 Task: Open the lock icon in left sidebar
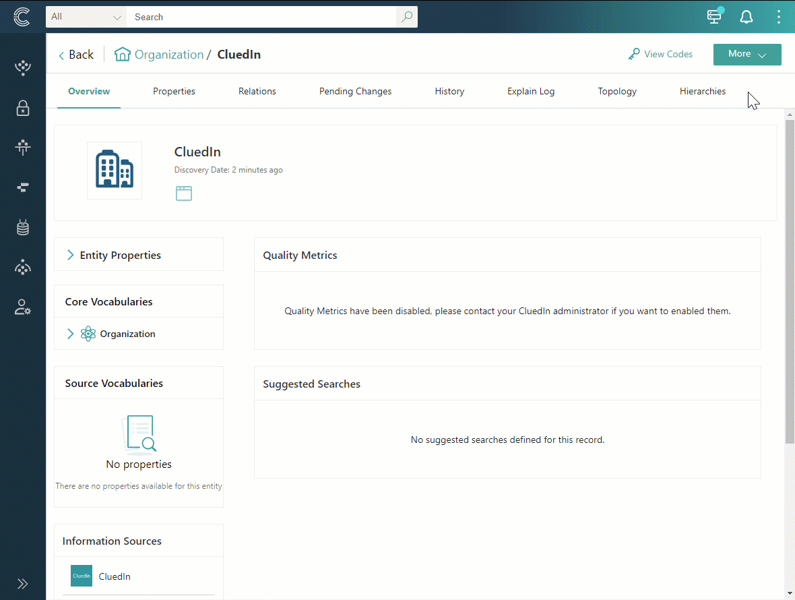click(x=23, y=108)
